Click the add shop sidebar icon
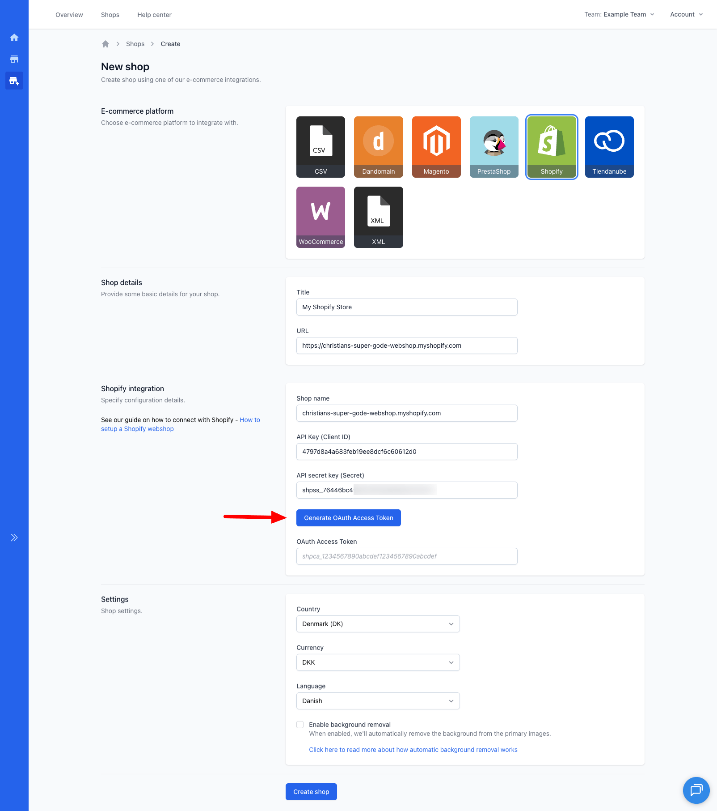This screenshot has width=717, height=811. point(14,81)
